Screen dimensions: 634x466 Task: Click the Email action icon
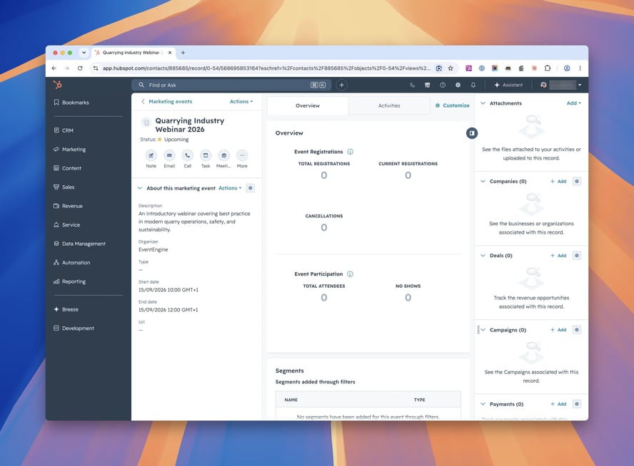pyautogui.click(x=169, y=155)
